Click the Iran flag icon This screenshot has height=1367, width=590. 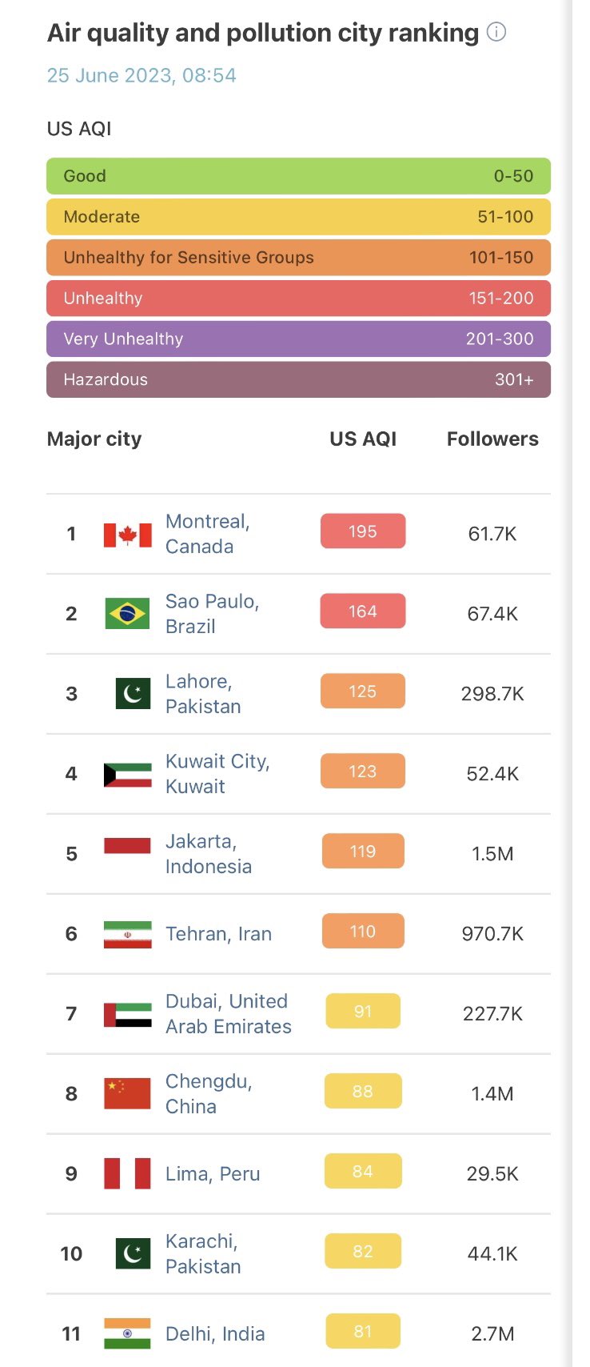click(127, 934)
